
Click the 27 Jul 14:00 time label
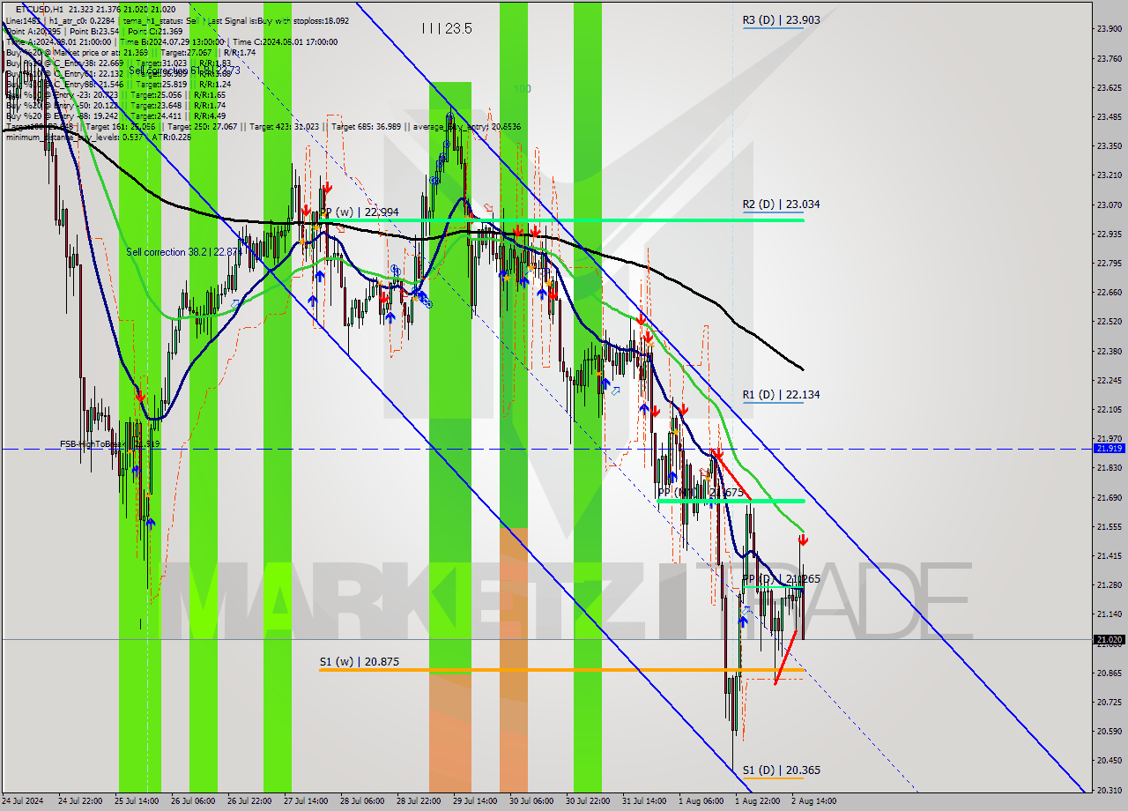(x=306, y=801)
